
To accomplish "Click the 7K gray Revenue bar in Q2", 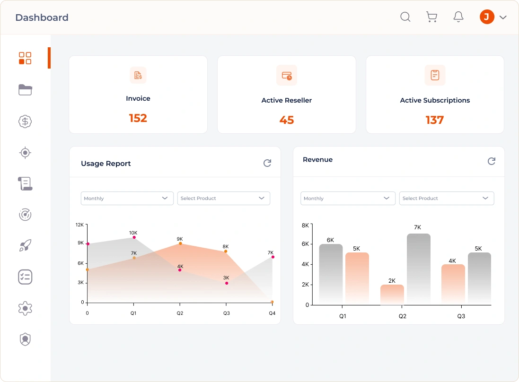I will click(x=418, y=269).
